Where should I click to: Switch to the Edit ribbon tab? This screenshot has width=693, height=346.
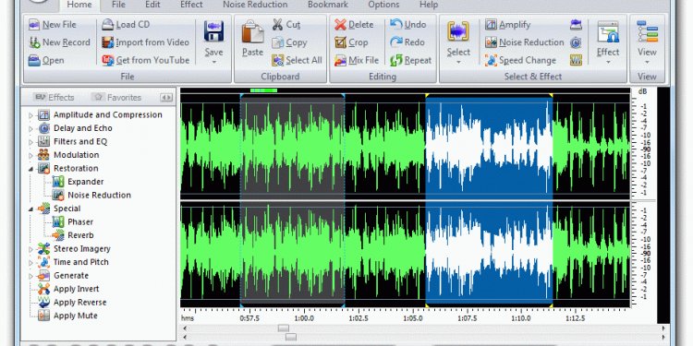pos(152,5)
